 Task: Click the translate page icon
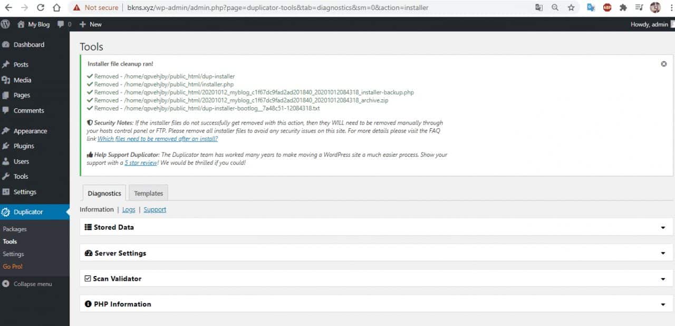pos(538,8)
